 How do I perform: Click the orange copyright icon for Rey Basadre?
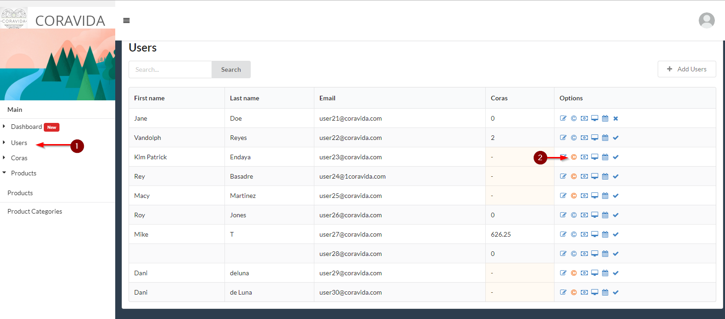tap(574, 176)
